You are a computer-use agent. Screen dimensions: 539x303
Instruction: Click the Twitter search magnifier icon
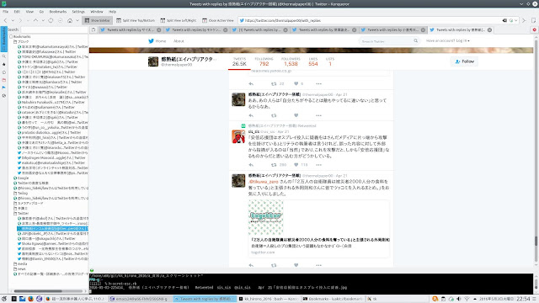[x=415, y=41]
